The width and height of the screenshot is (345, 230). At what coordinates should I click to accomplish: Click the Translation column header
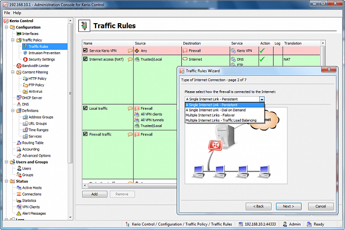point(301,43)
